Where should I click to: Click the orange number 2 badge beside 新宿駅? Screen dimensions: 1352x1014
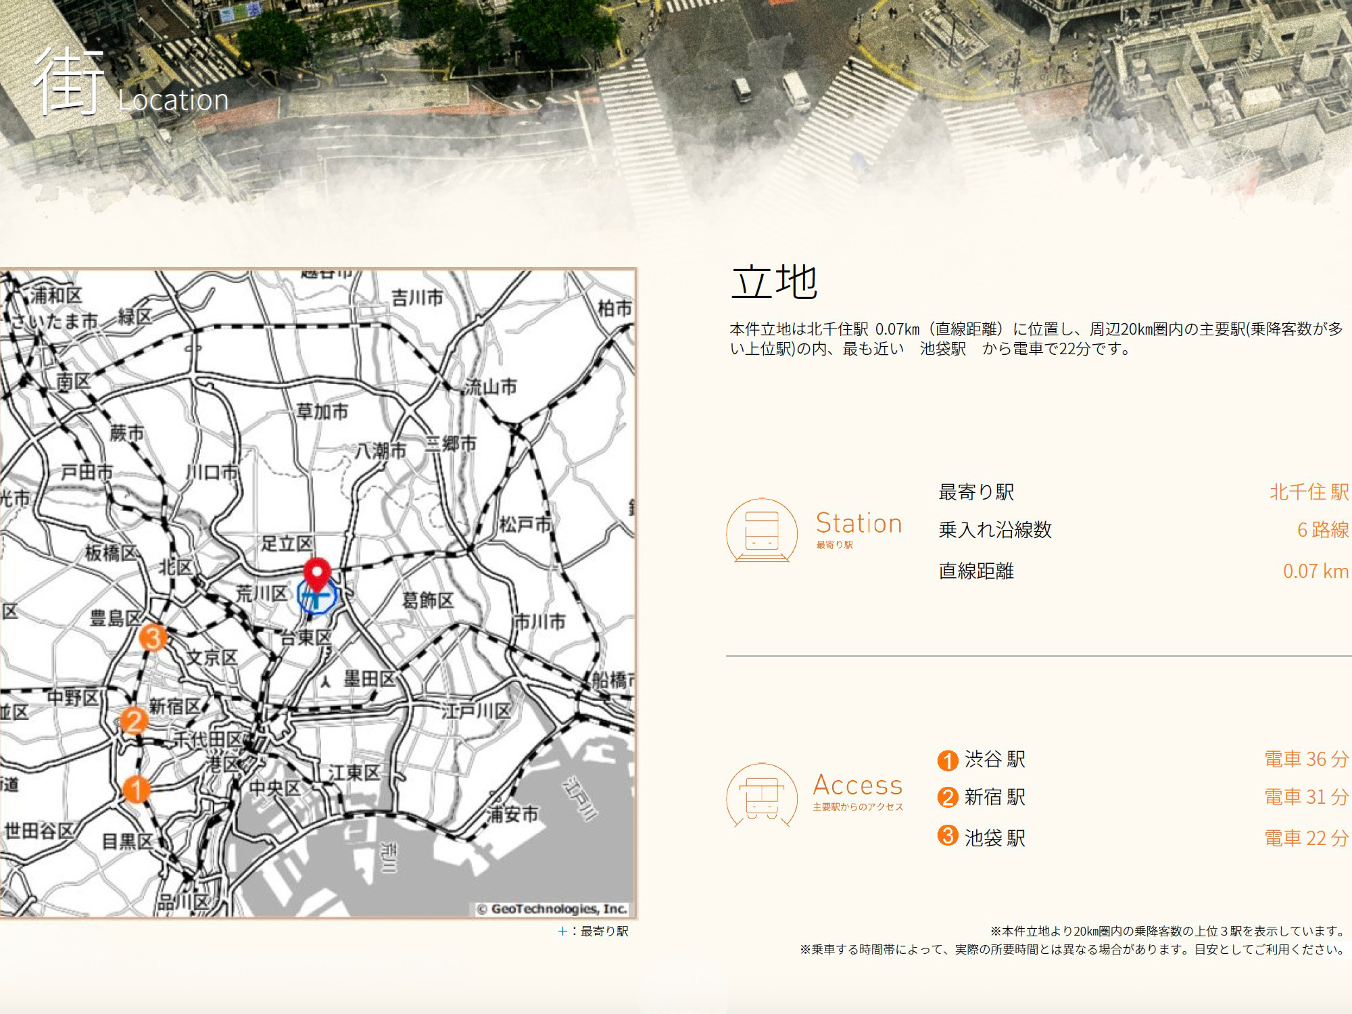point(948,798)
